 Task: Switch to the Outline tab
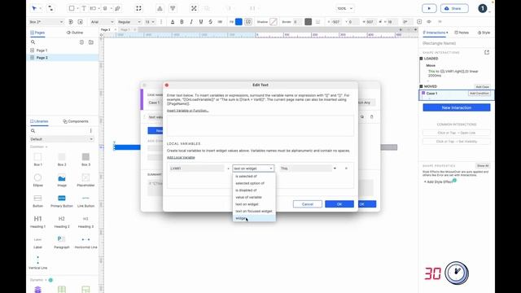(75, 33)
